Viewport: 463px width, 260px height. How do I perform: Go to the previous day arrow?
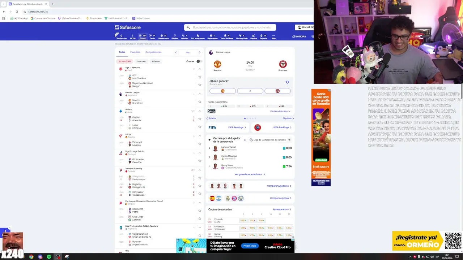pyautogui.click(x=176, y=52)
